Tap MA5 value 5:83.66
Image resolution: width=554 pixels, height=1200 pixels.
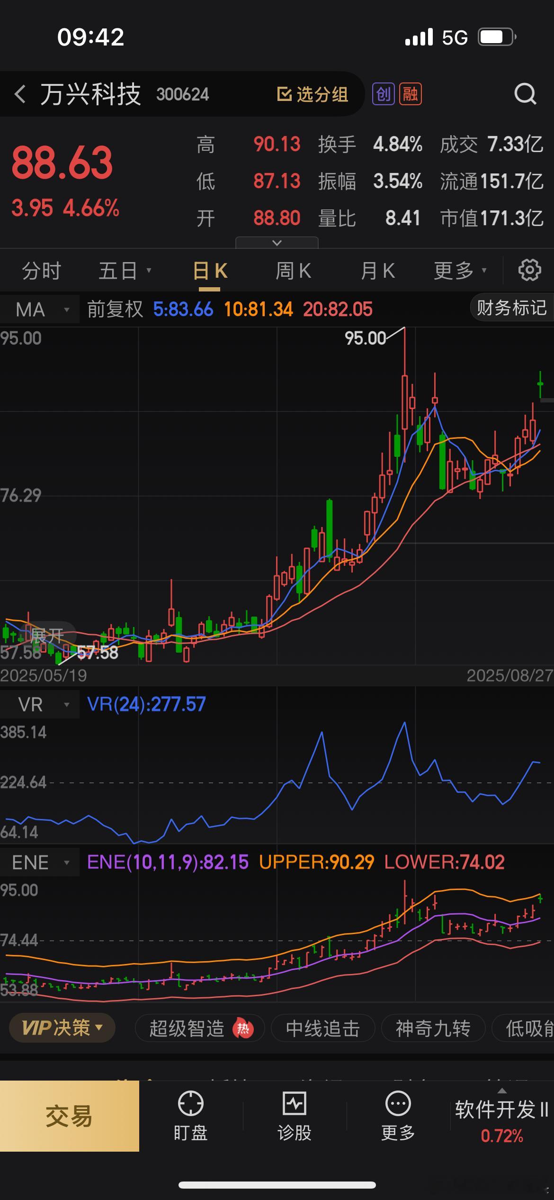(183, 309)
